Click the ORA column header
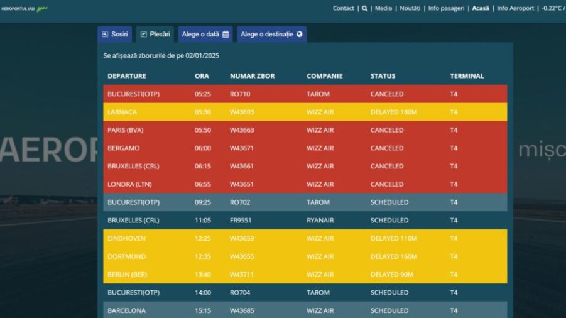The height and width of the screenshot is (318, 566). tap(202, 76)
